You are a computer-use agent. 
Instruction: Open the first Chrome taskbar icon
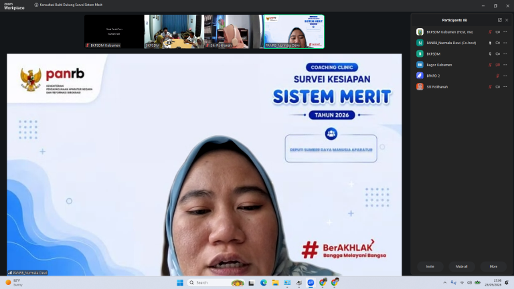coord(323,282)
